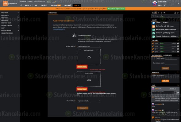181x122 pixels.
Task: Send the chat message with arrow icon
Action: [x=178, y=93]
